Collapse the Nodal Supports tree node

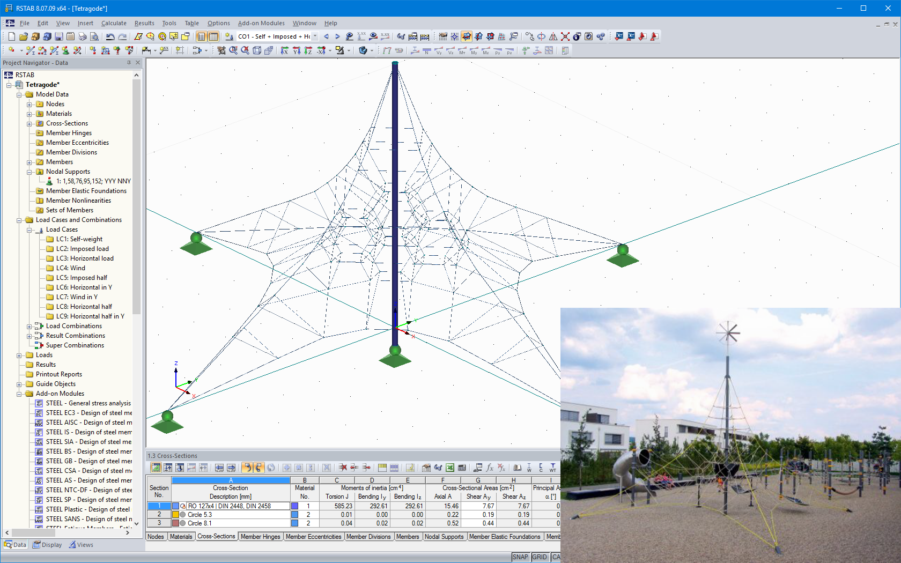point(29,172)
